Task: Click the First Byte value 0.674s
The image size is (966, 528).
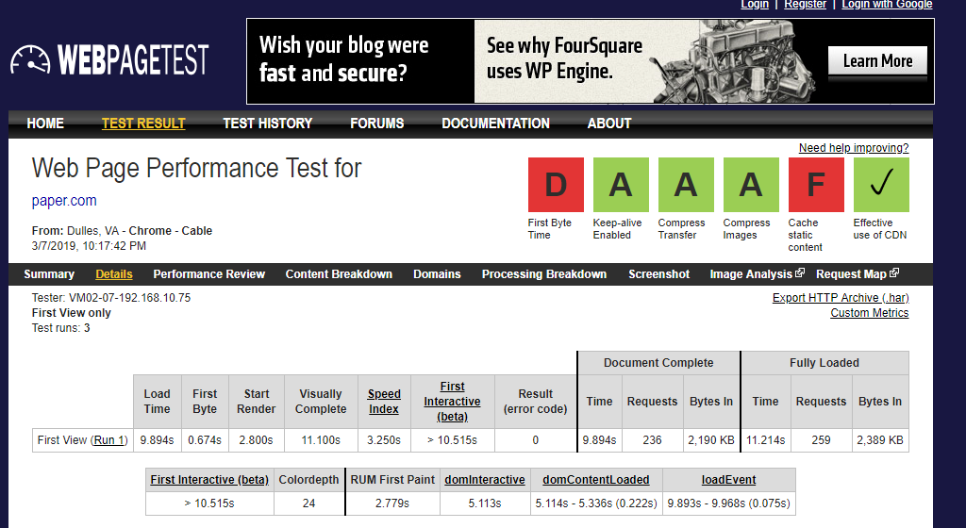Action: pos(205,440)
